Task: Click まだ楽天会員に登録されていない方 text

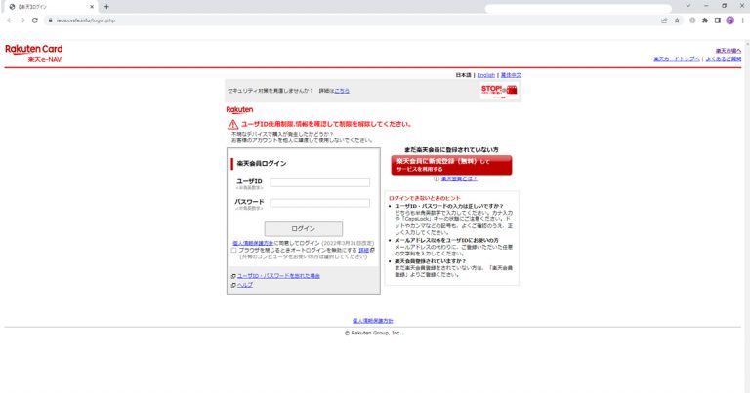Action: point(451,150)
